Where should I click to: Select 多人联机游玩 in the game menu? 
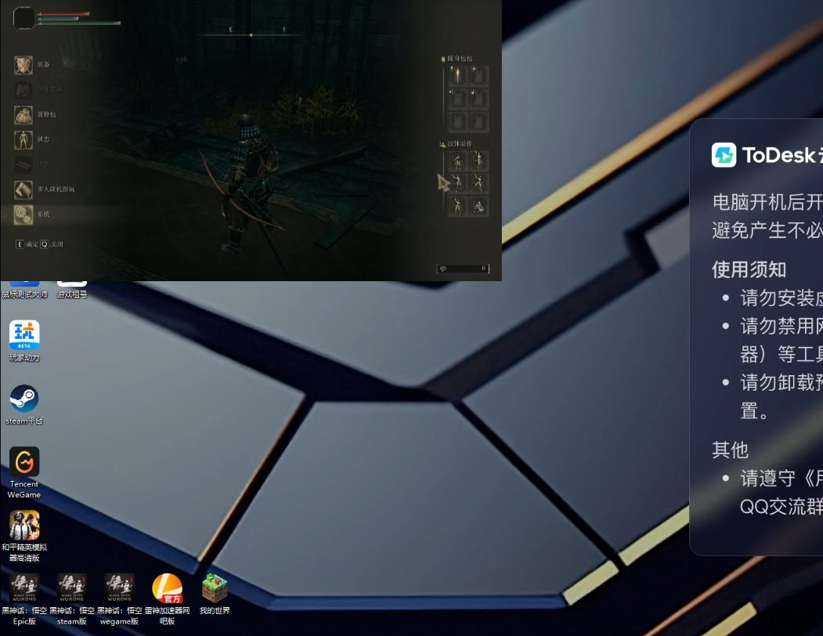pos(45,189)
